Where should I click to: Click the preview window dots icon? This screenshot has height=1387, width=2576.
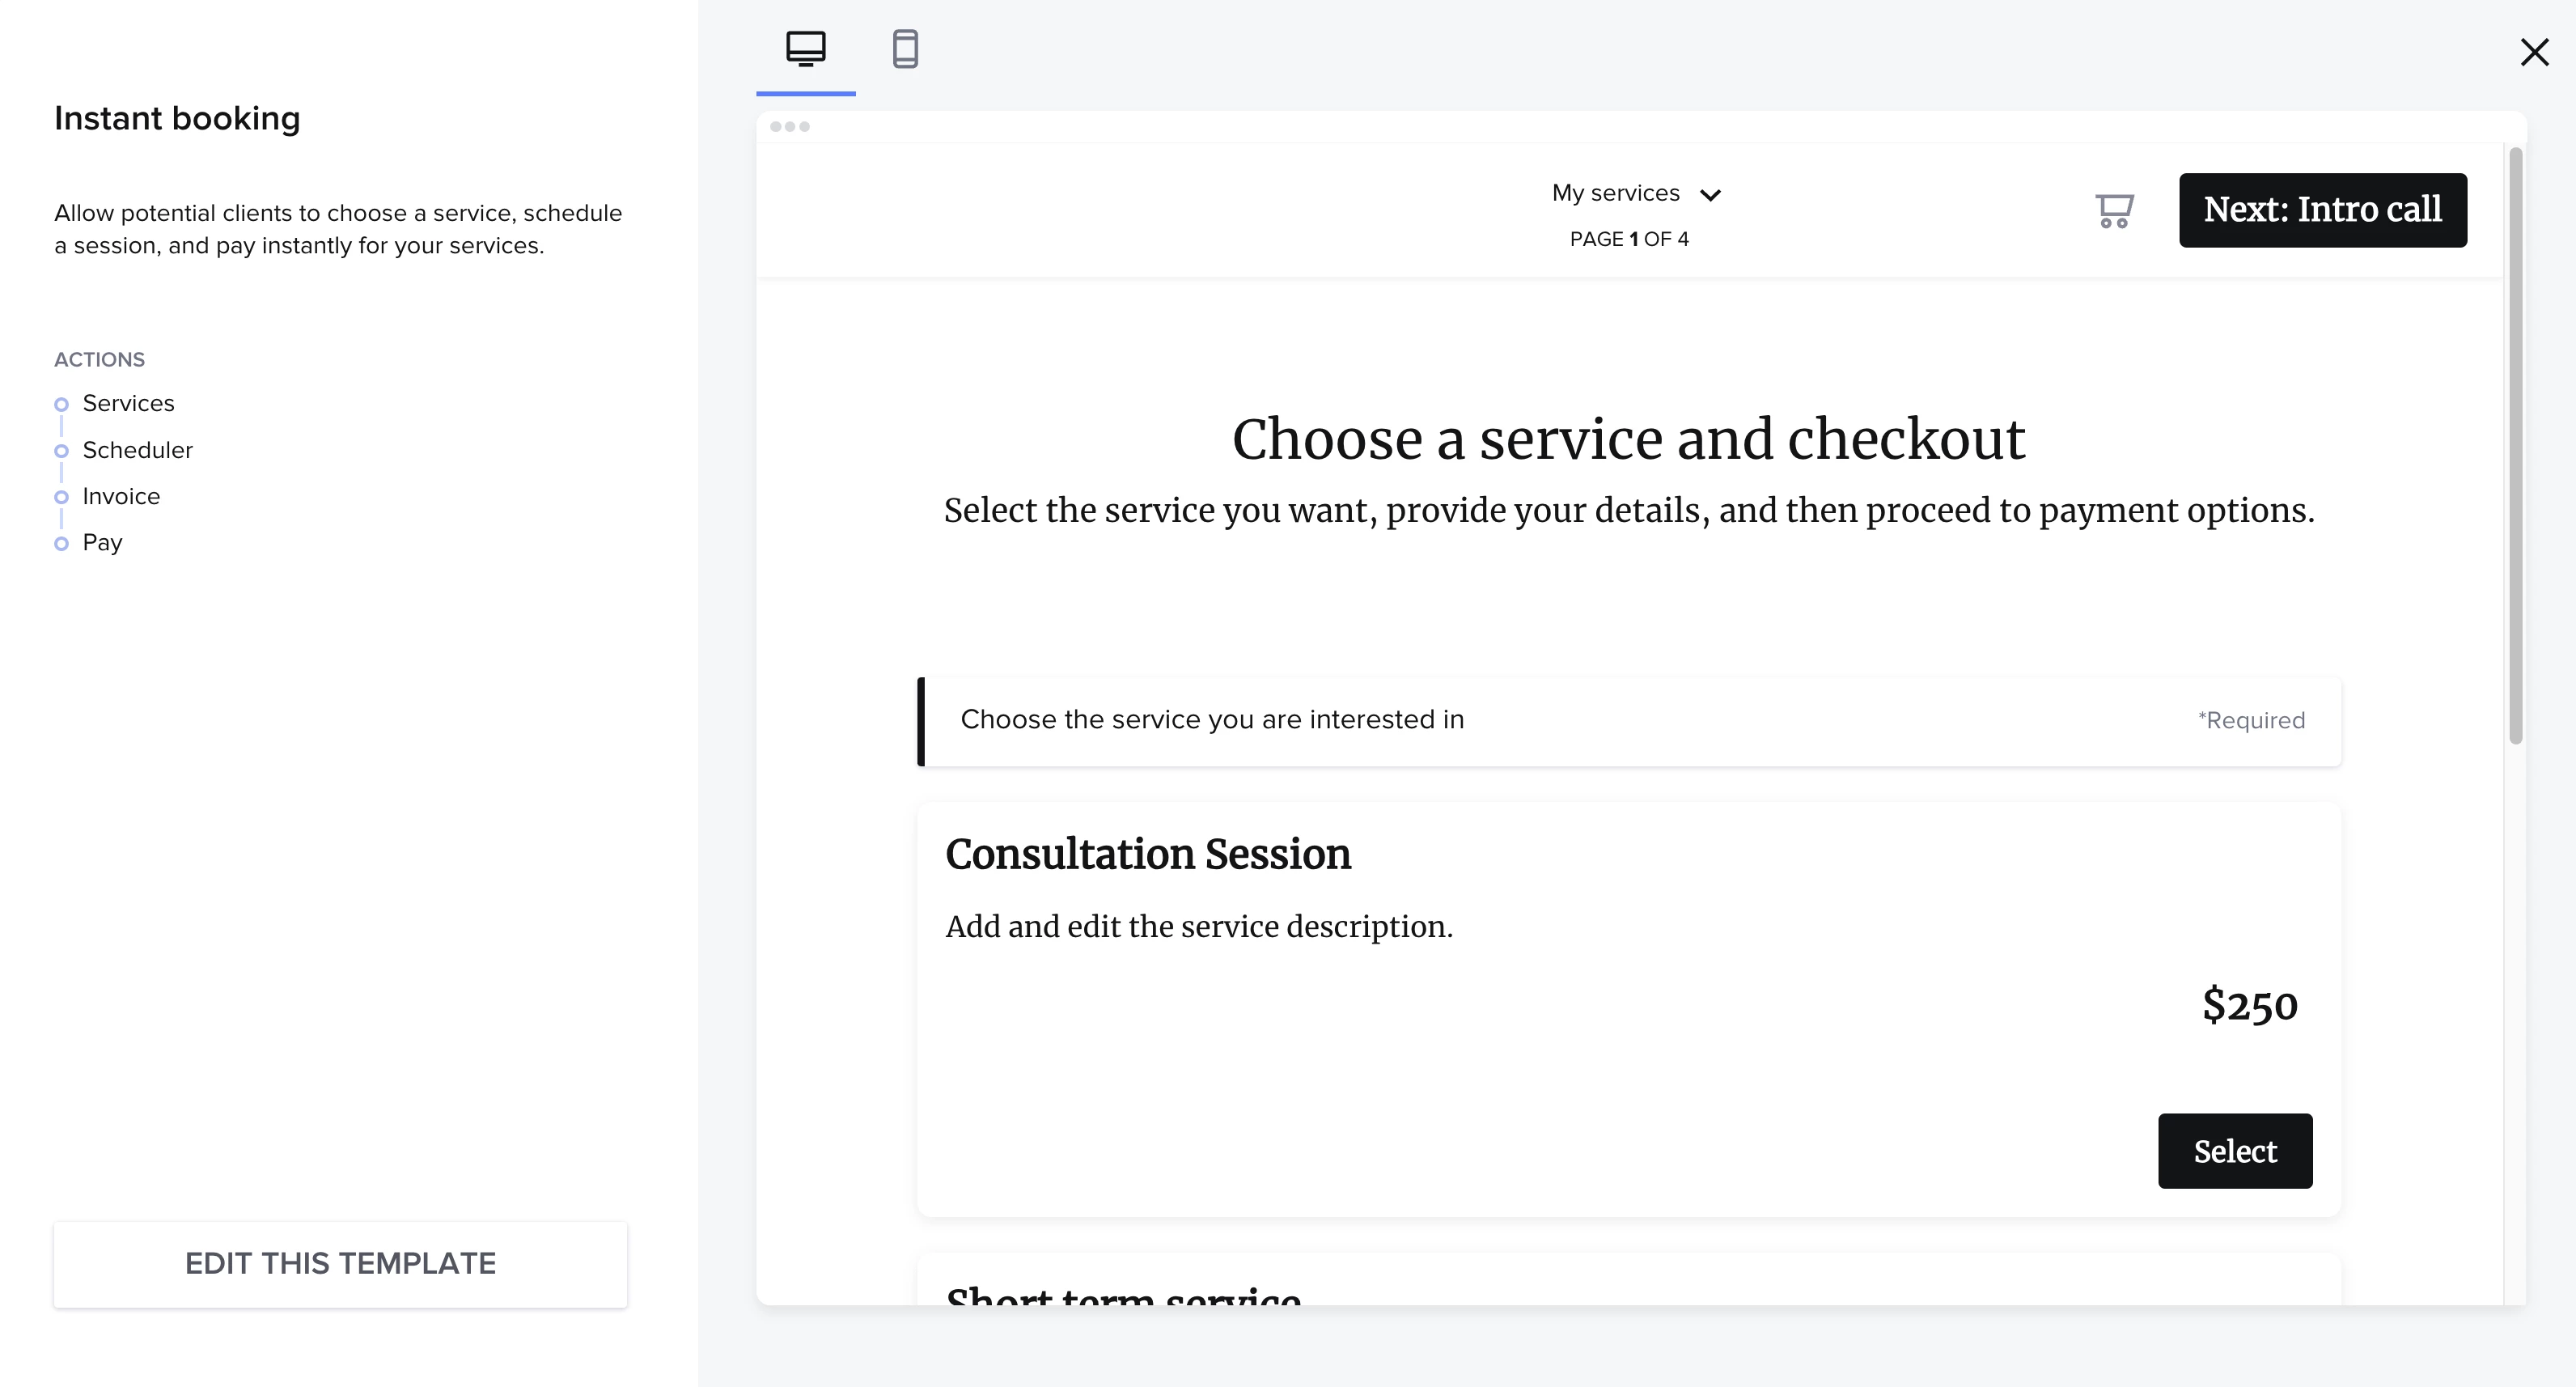(789, 127)
